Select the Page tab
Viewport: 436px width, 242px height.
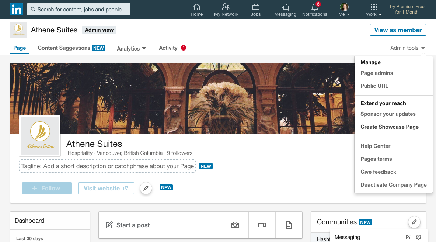(20, 48)
